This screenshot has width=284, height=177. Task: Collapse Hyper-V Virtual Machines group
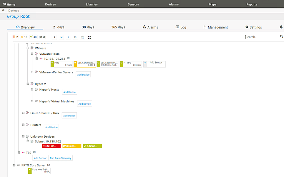coord(32,101)
